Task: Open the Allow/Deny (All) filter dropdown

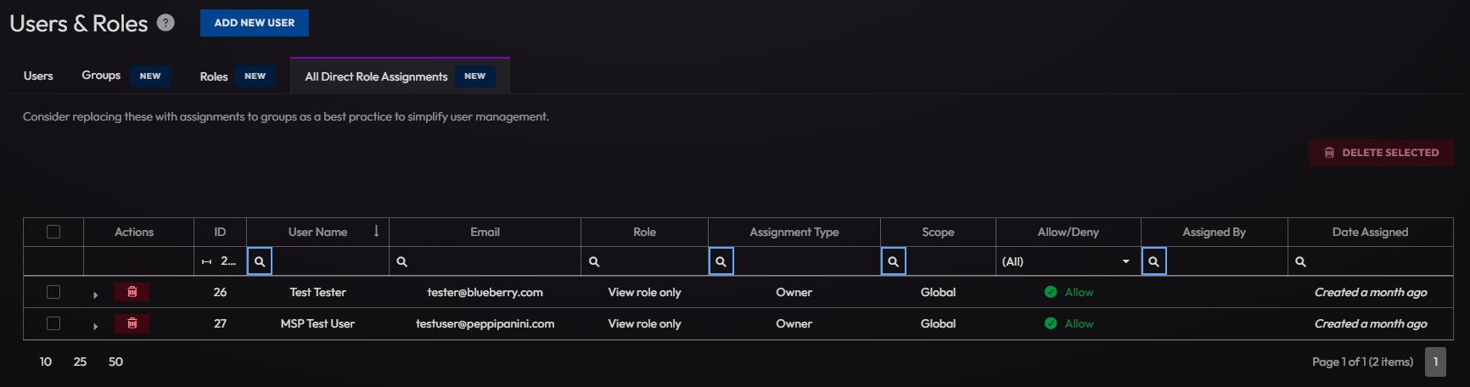Action: point(1068,261)
